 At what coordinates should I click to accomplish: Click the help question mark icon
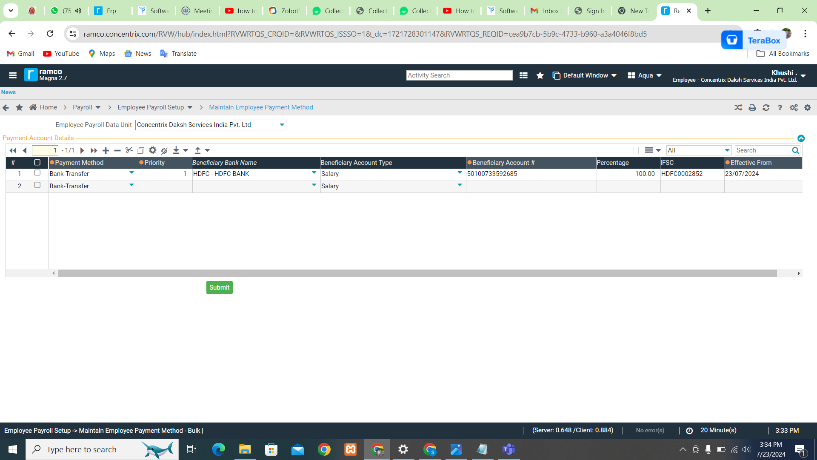pos(780,108)
